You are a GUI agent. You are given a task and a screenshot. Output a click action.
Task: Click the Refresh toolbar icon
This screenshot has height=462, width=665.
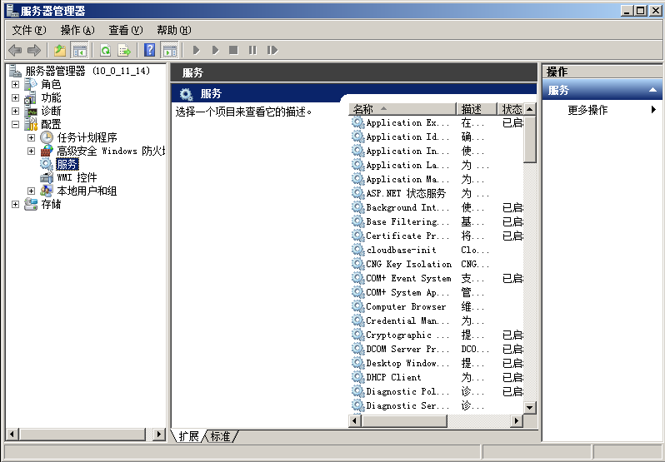(105, 50)
